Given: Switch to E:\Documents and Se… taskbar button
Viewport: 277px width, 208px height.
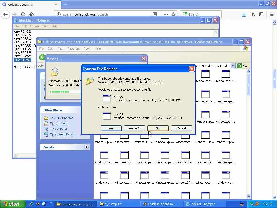Looking at the screenshot, I should (75, 204).
